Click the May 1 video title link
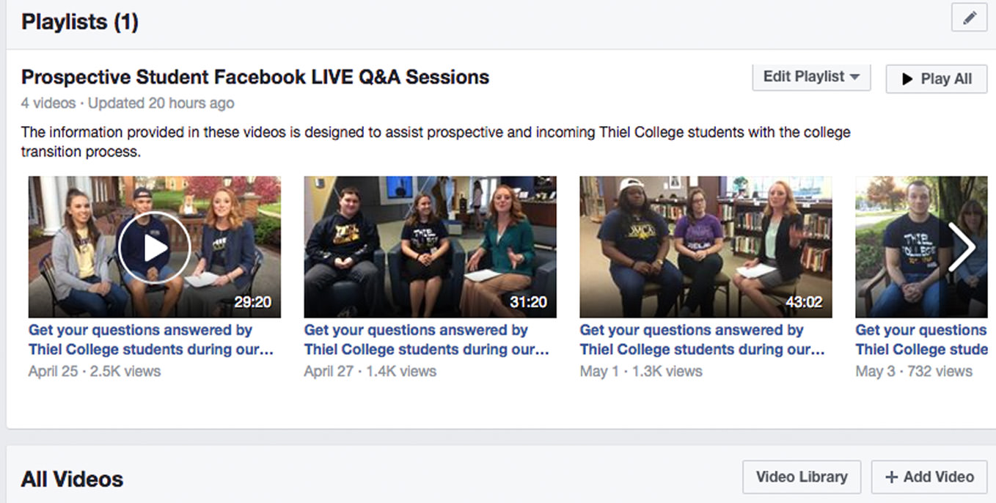This screenshot has height=503, width=996. [x=702, y=339]
